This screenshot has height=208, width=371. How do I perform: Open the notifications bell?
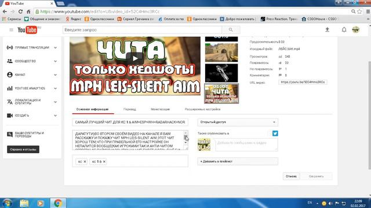344,29
